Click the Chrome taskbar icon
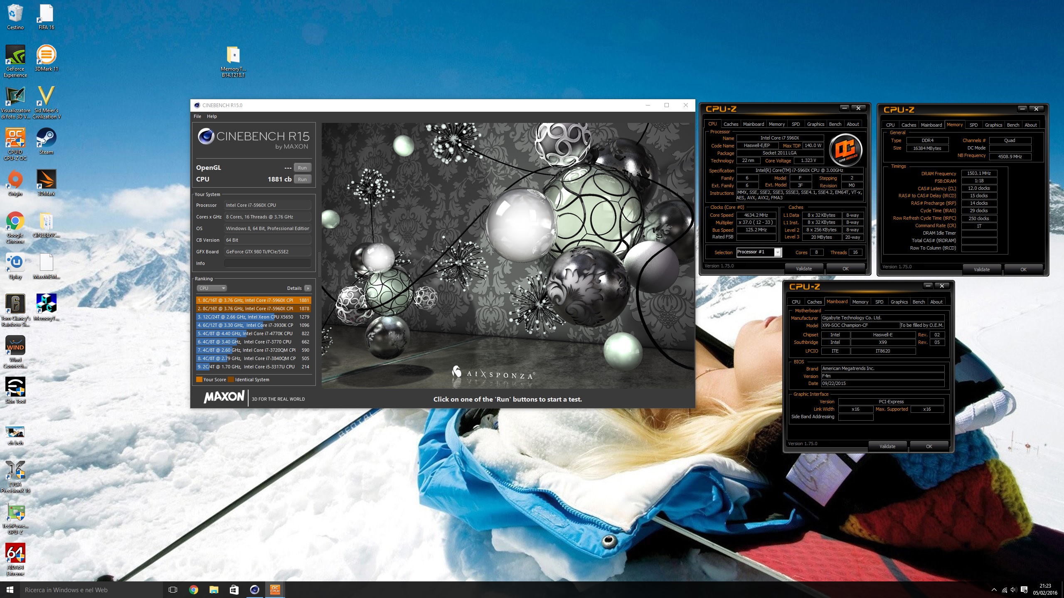Screen dimensions: 1064x598 pyautogui.click(x=193, y=590)
